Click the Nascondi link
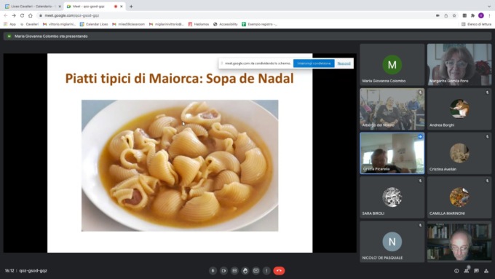The height and width of the screenshot is (279, 495). coord(344,63)
